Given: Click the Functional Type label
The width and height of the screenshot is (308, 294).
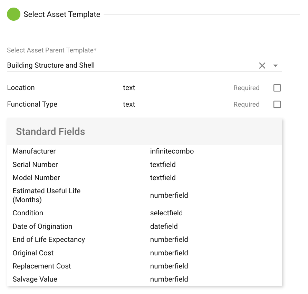Looking at the screenshot, I should [32, 104].
